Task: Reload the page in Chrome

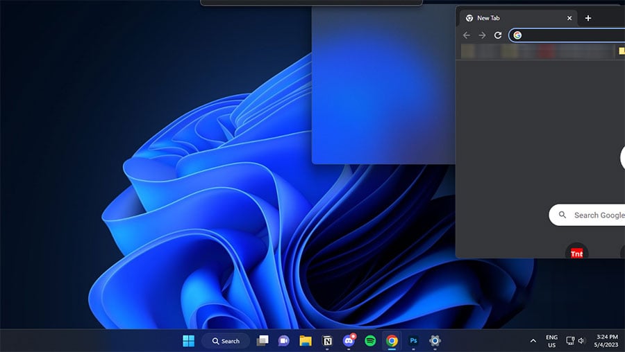Action: (x=498, y=35)
